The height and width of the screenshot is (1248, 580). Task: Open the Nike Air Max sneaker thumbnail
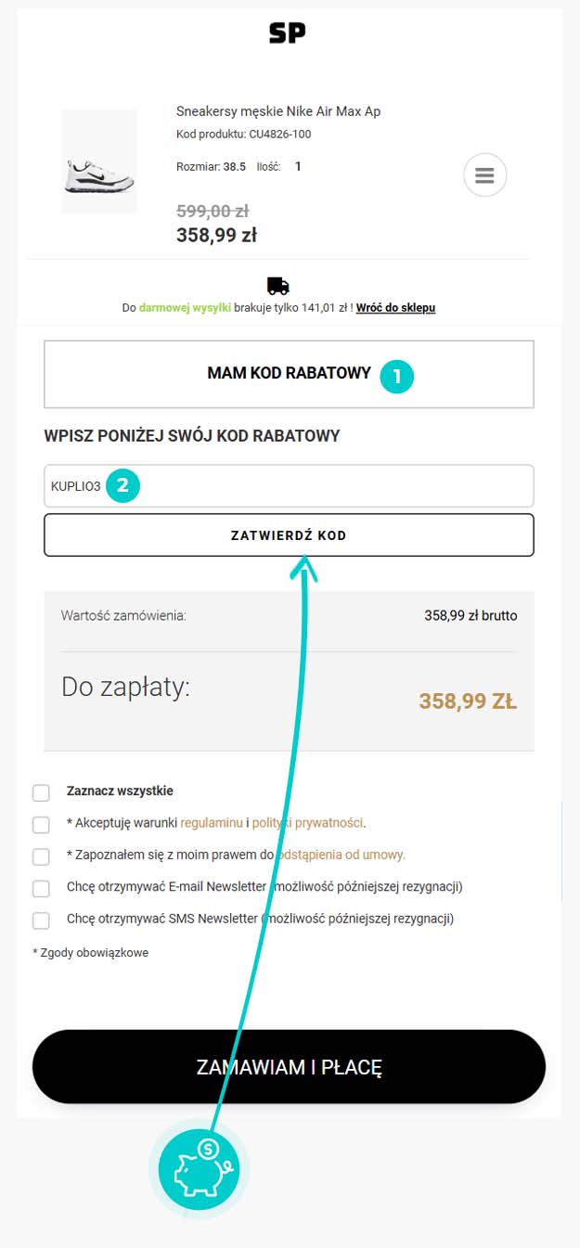pos(98,161)
